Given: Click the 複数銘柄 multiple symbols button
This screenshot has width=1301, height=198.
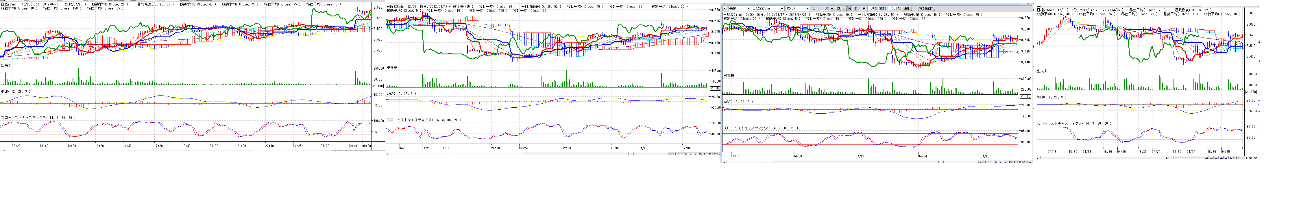Looking at the screenshot, I should tap(926, 9).
